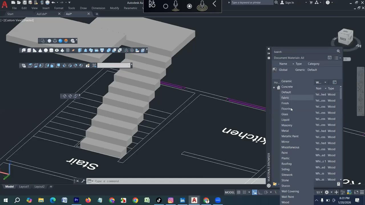Select Masonry in the category list
This screenshot has height=205, width=365.
click(287, 125)
